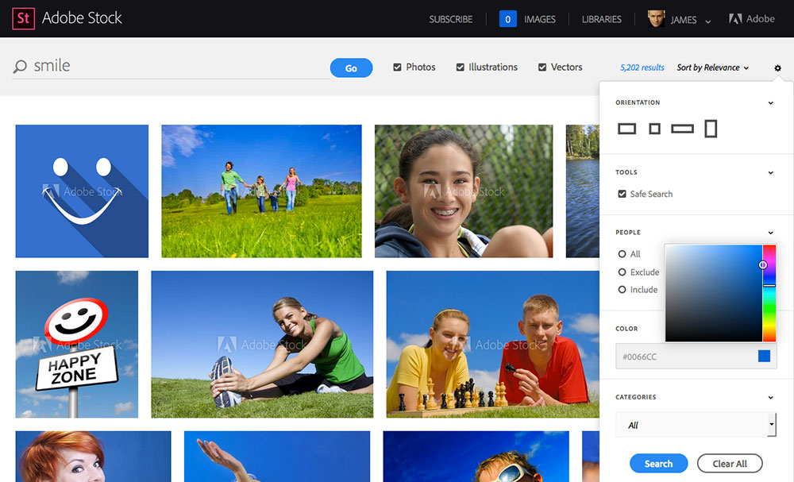Open the Sort by Relevance dropdown
This screenshot has height=482, width=794.
click(712, 68)
